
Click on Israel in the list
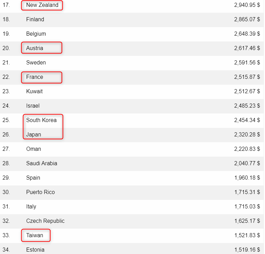(33, 106)
